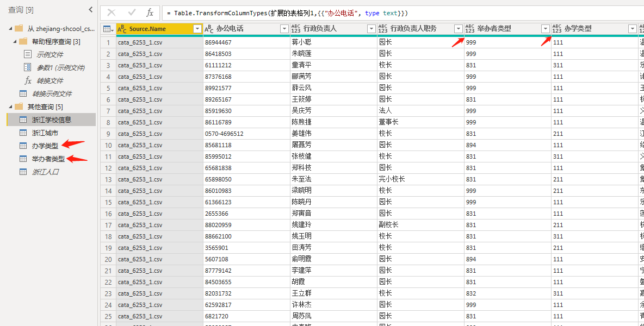
Task: Click the ABC123 type icon of 举办者类型
Action: point(470,29)
